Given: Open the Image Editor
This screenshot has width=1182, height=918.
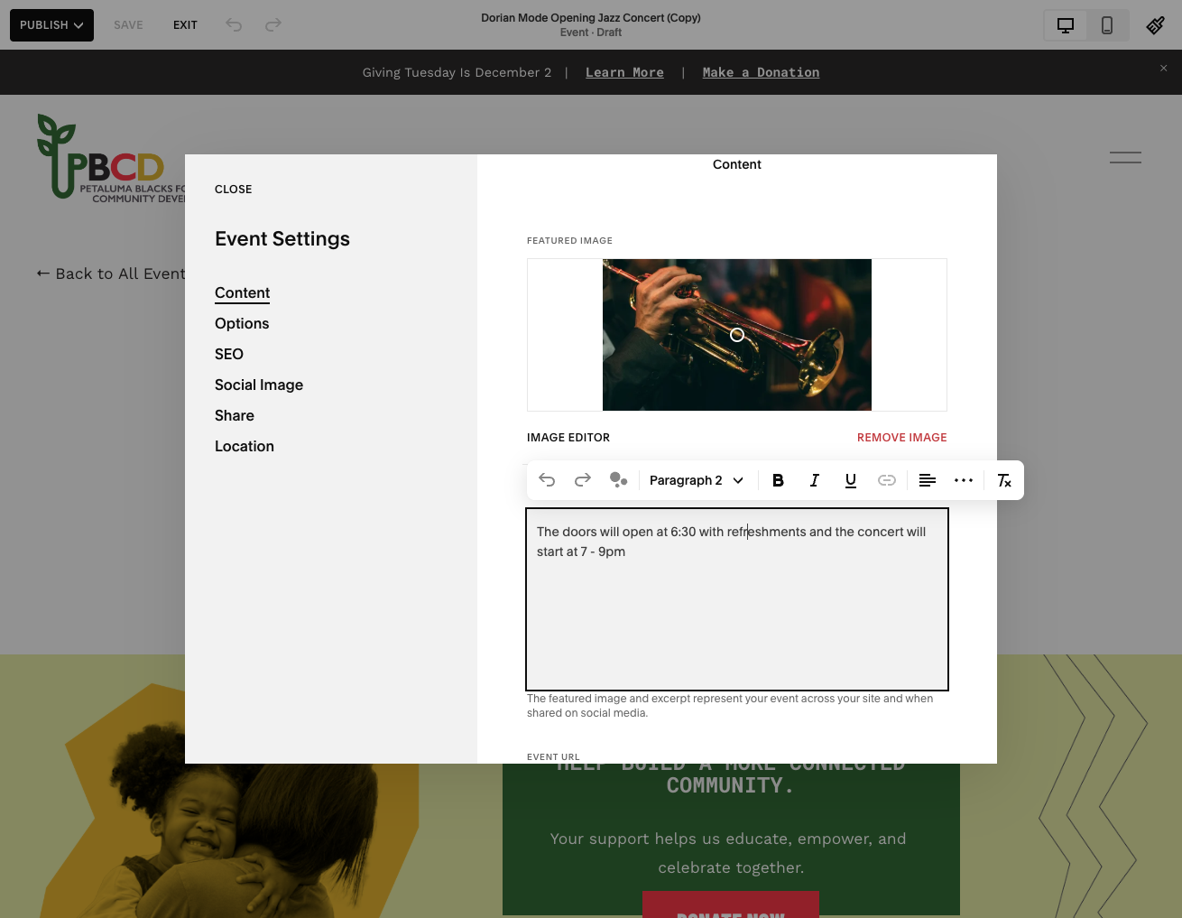Looking at the screenshot, I should pyautogui.click(x=568, y=437).
